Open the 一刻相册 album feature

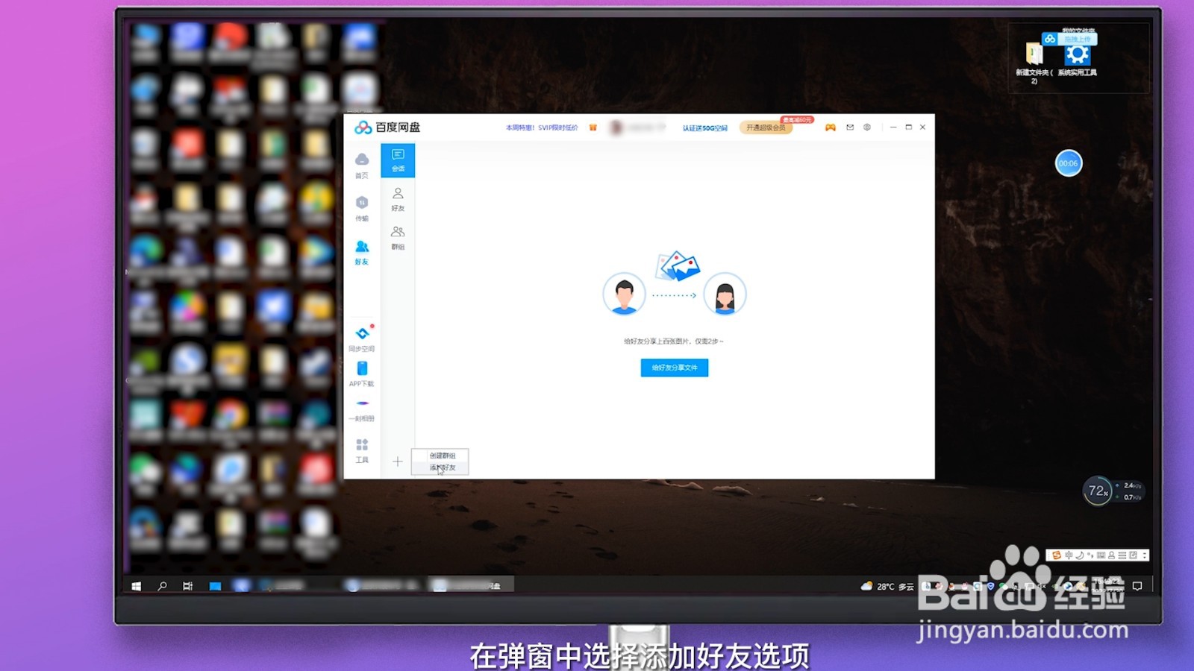(x=362, y=409)
